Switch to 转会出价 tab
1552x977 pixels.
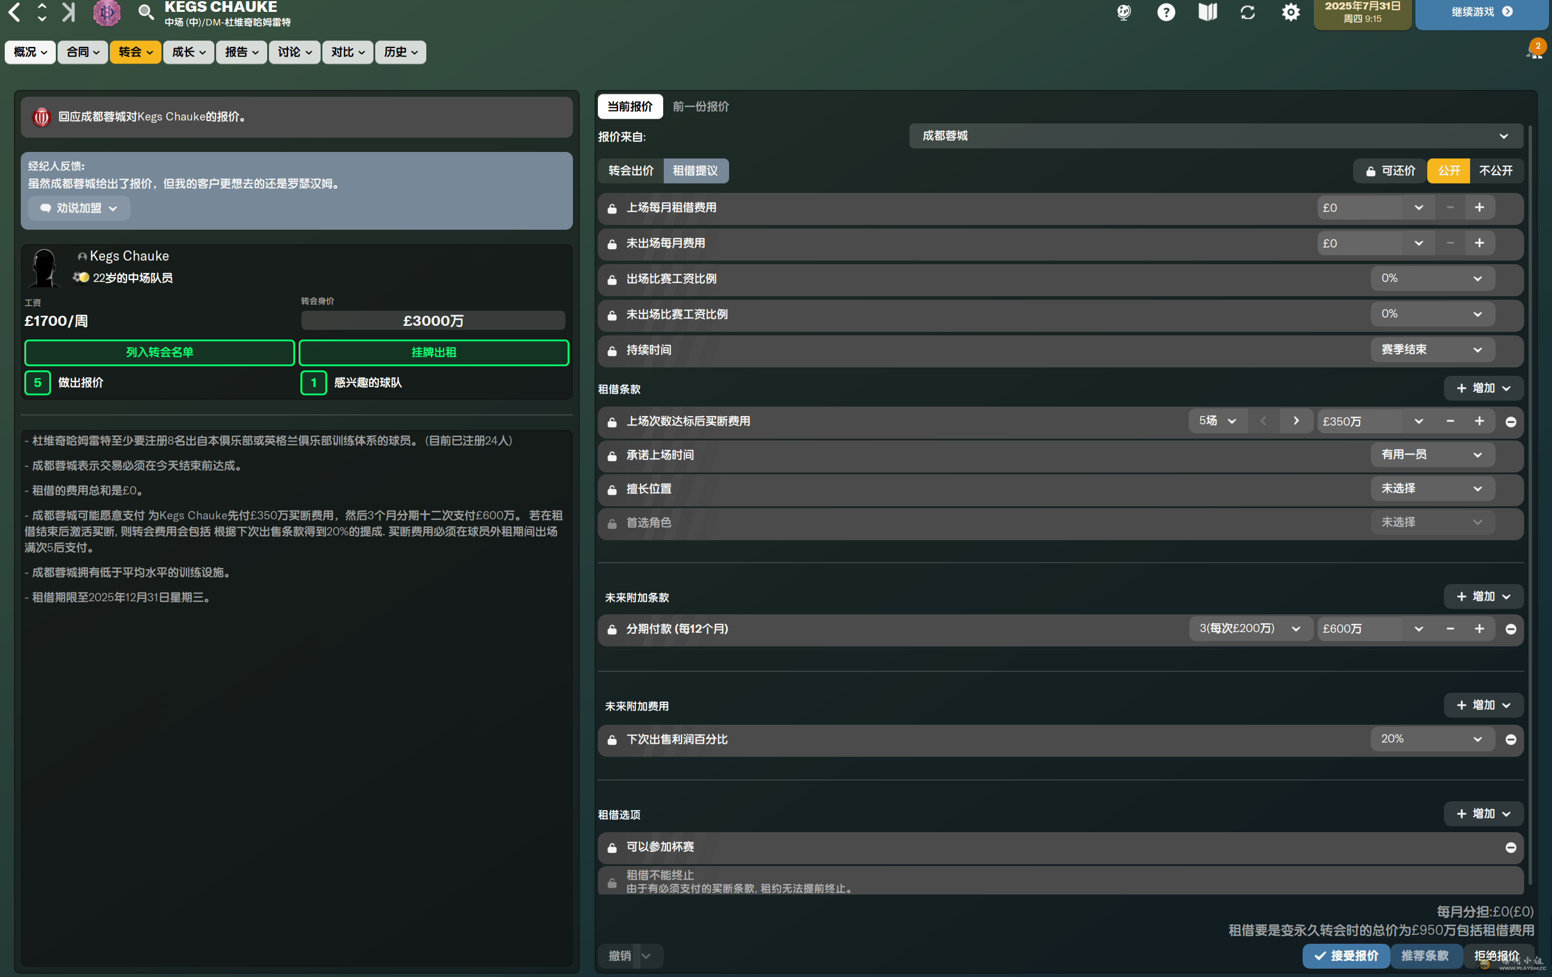click(631, 171)
